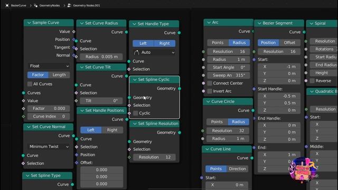Click the Radius 0.005 m field
The height and width of the screenshot is (190, 338).
(x=101, y=57)
